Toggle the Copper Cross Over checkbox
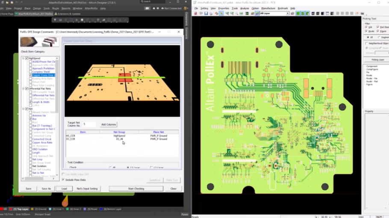Screen dimensions: 389x218 pyautogui.click(x=30, y=75)
